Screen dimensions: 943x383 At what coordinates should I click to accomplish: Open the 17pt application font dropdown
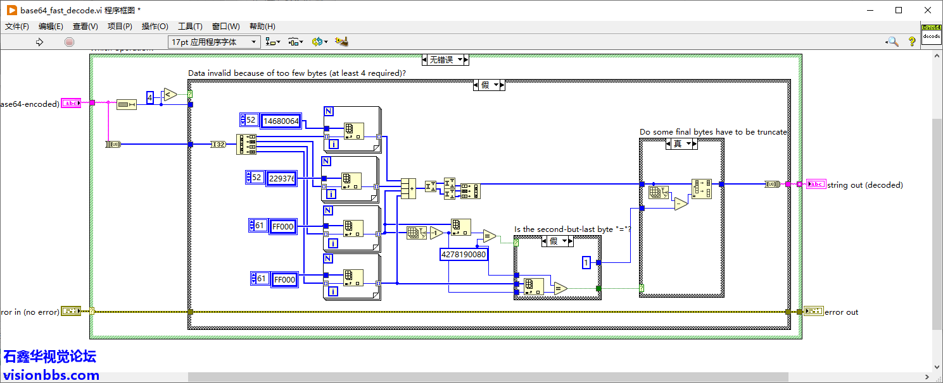point(214,42)
